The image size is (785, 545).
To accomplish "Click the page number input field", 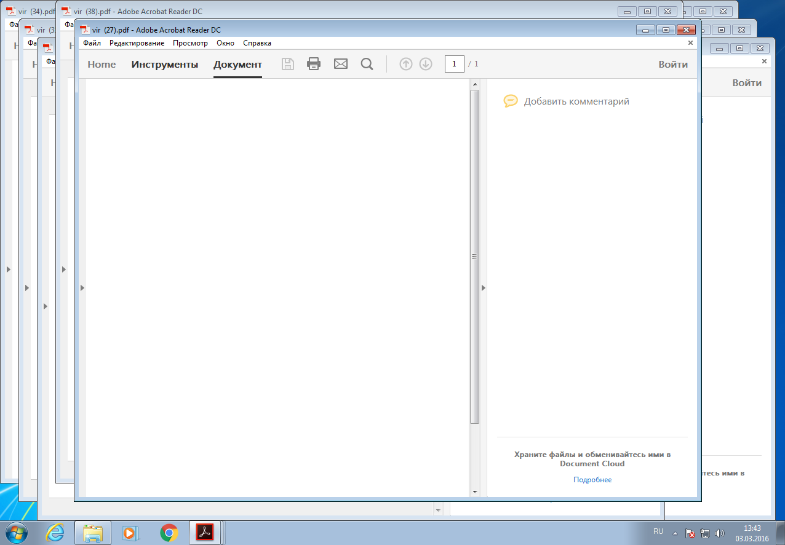I will (454, 64).
